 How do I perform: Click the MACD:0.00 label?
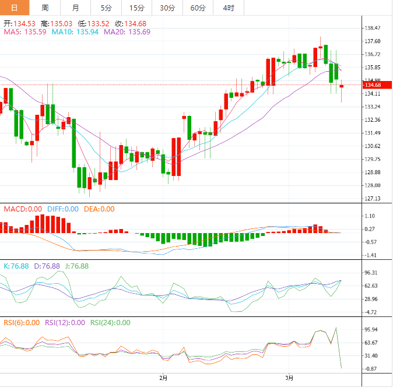23,209
